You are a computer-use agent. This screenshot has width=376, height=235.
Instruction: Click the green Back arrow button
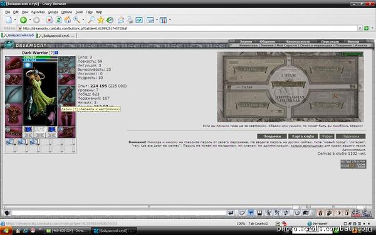point(23,20)
